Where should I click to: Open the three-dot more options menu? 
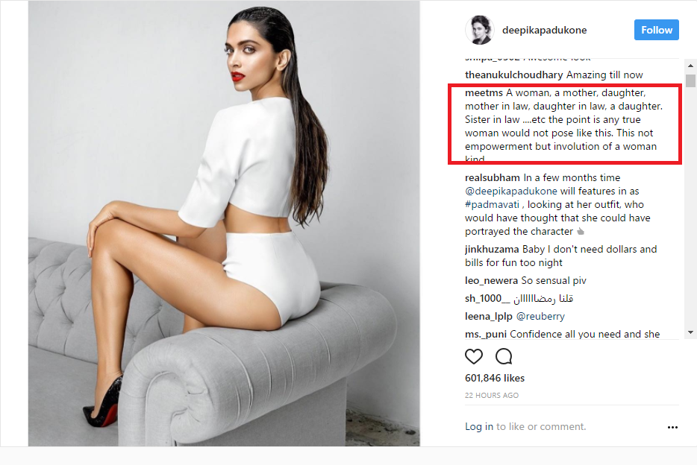672,427
